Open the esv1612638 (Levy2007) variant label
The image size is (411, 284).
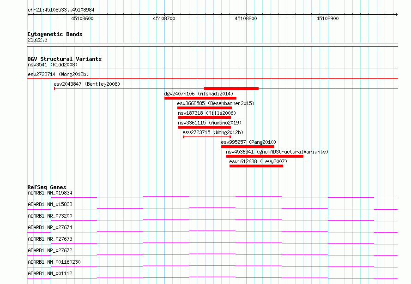point(258,161)
